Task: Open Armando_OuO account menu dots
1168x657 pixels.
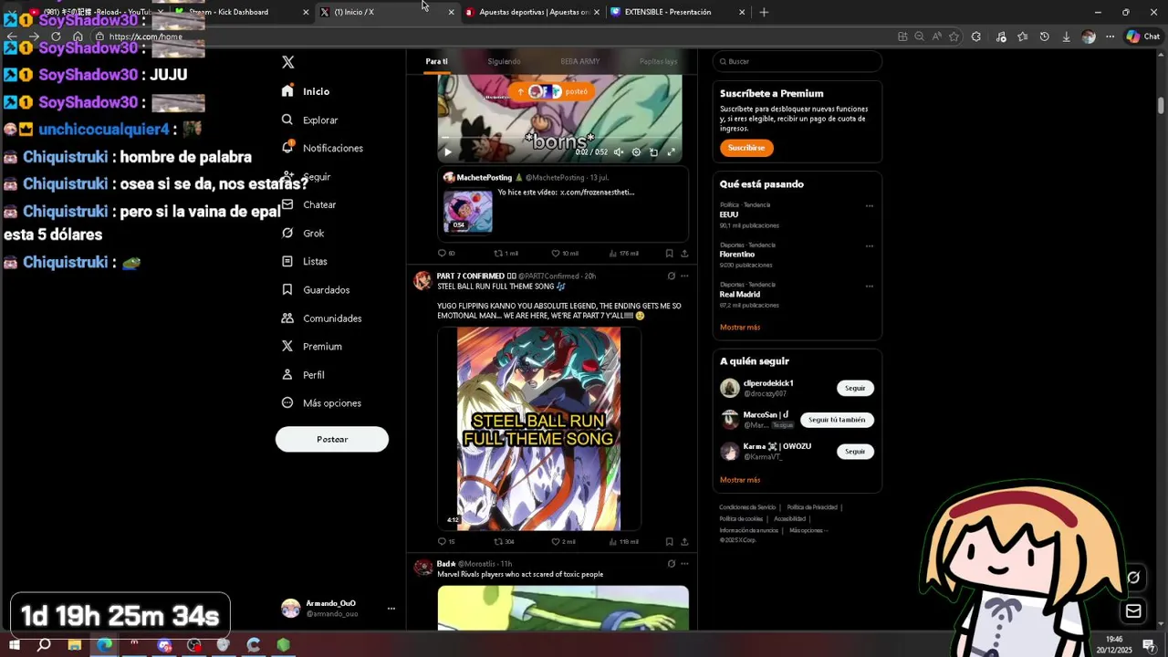Action: coord(391,609)
